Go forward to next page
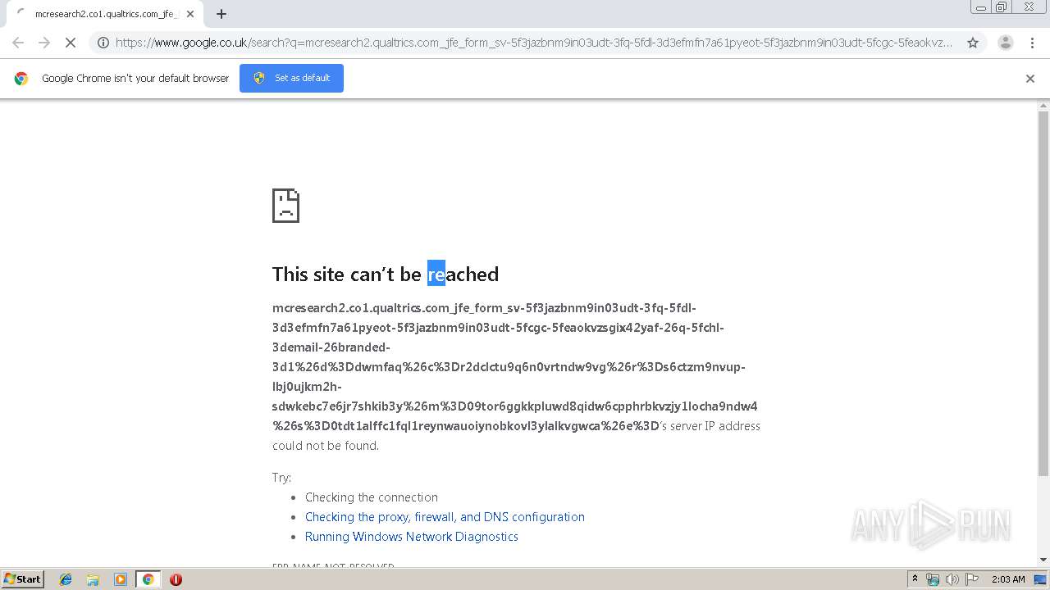 pos(44,43)
